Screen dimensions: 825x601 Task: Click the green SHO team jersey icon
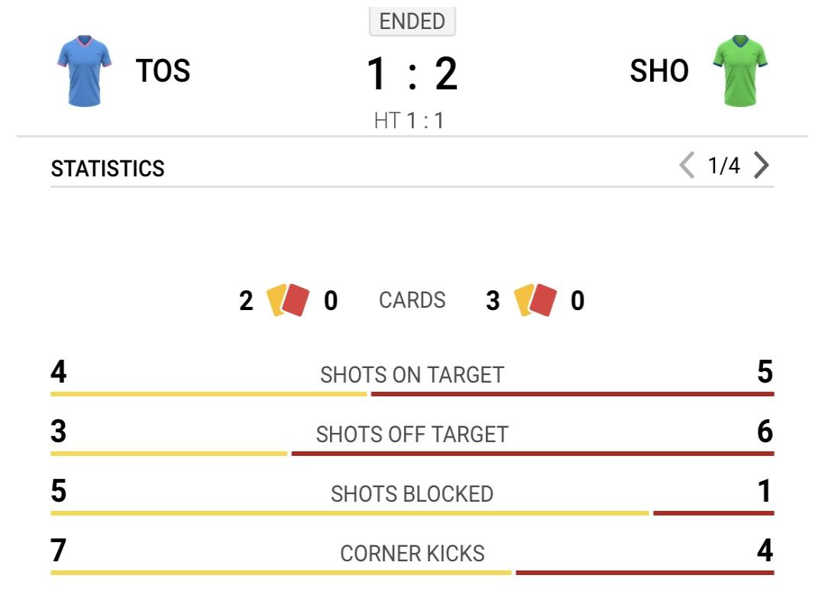click(x=739, y=71)
